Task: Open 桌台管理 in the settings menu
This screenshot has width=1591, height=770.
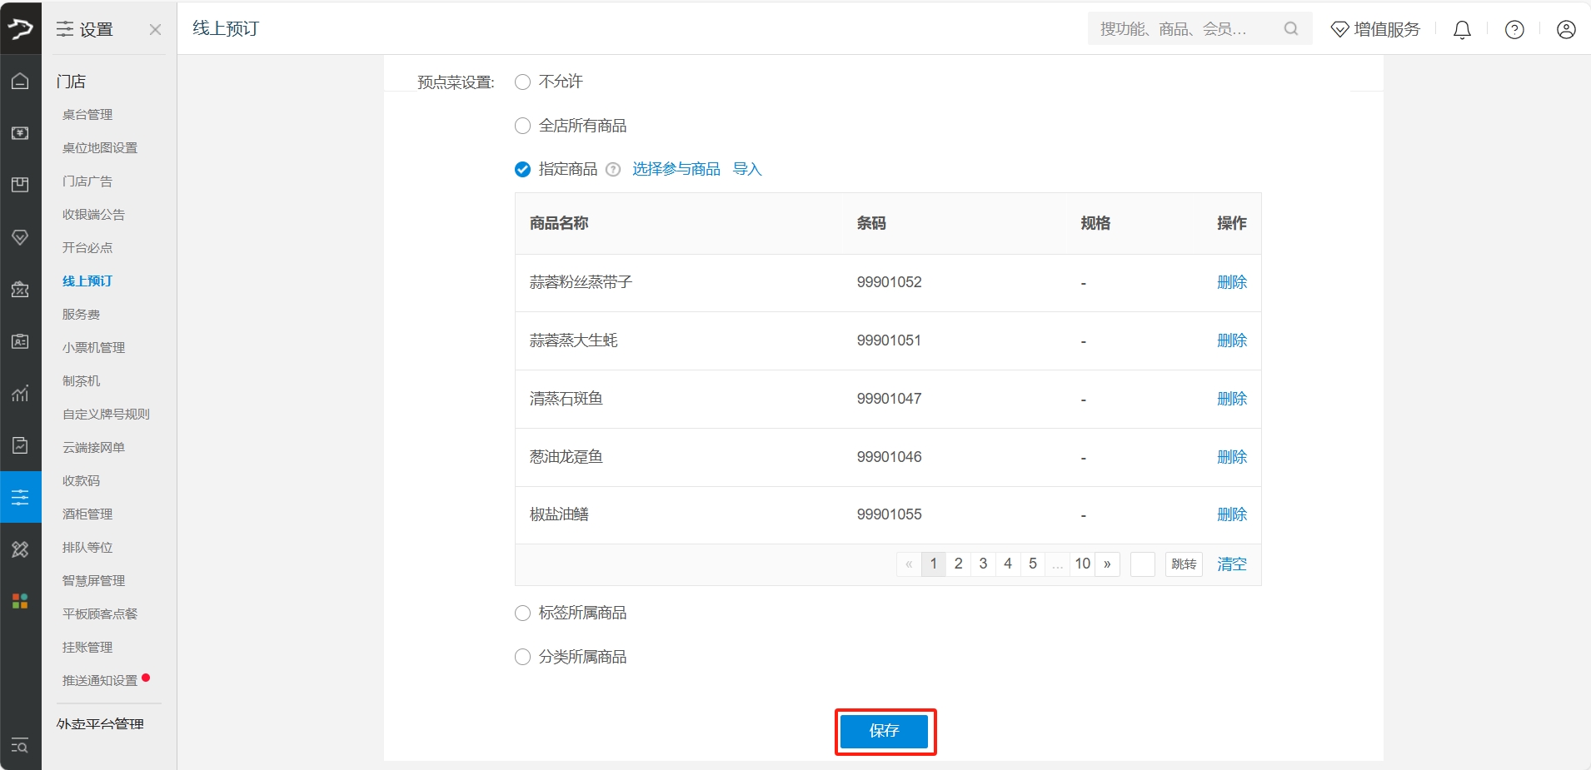Action: click(87, 115)
